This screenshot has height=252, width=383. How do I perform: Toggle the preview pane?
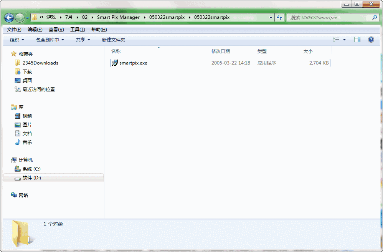pyautogui.click(x=358, y=39)
